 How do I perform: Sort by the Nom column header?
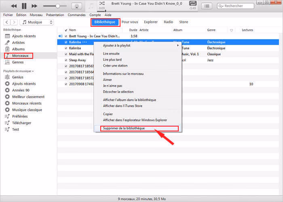pos(72,30)
